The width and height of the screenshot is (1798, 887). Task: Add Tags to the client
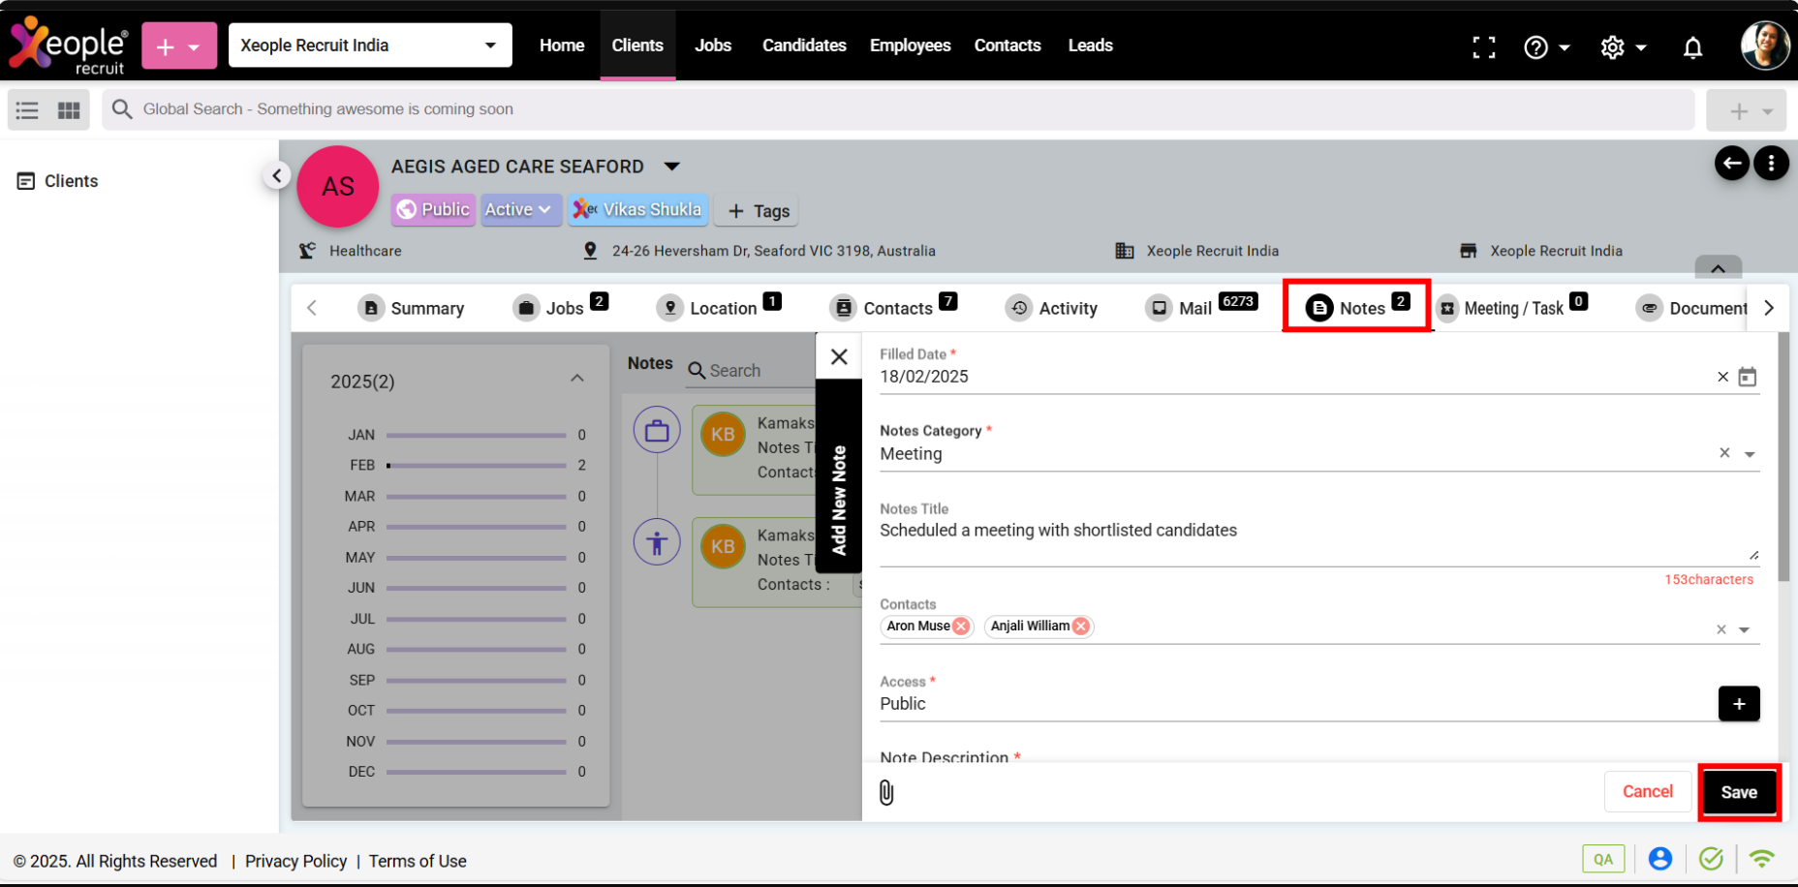(759, 211)
